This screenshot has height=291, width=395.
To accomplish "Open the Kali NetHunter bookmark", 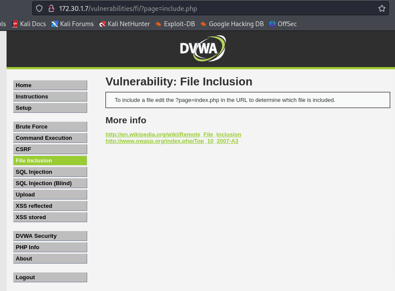I will [124, 24].
